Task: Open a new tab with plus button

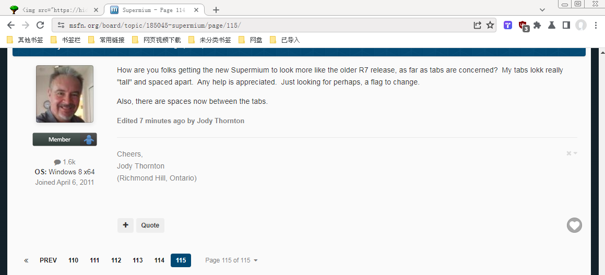Action: (216, 10)
